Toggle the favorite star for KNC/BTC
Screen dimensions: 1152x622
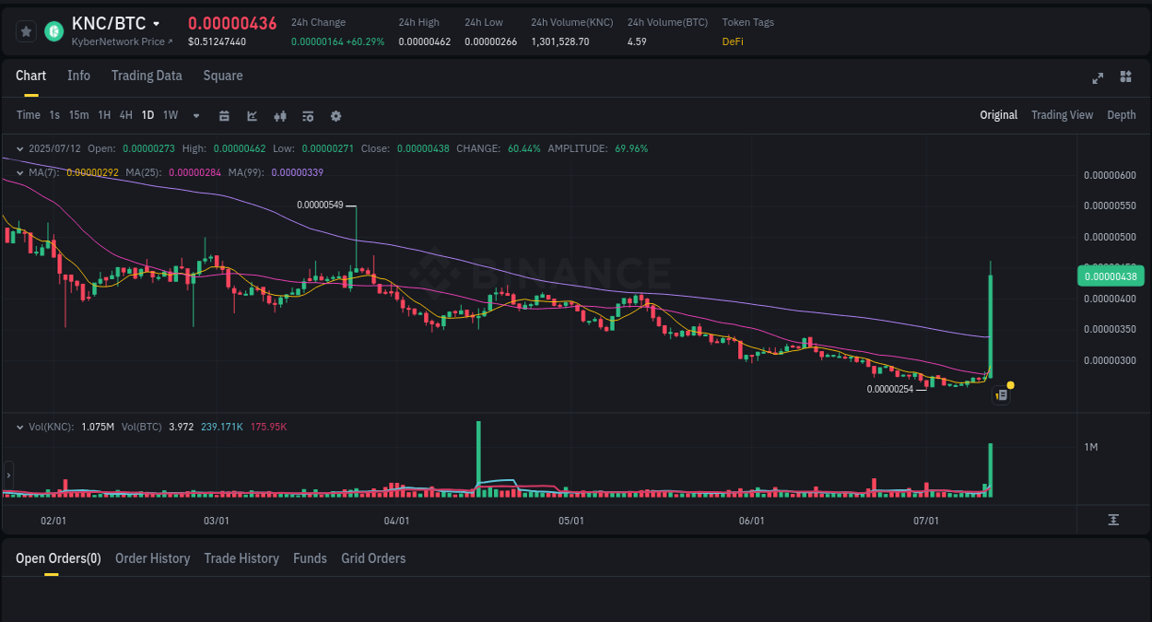pyautogui.click(x=26, y=30)
